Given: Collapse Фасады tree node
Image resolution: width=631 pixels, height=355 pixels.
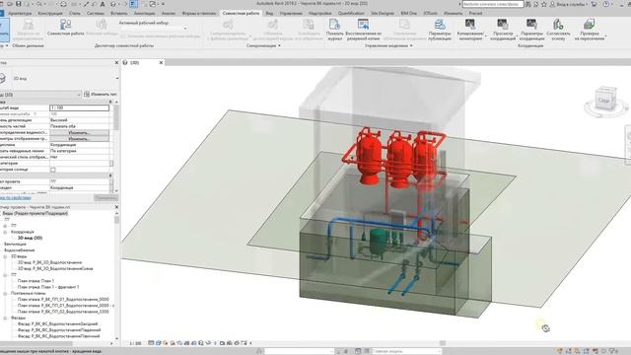Looking at the screenshot, I should pos(5,318).
